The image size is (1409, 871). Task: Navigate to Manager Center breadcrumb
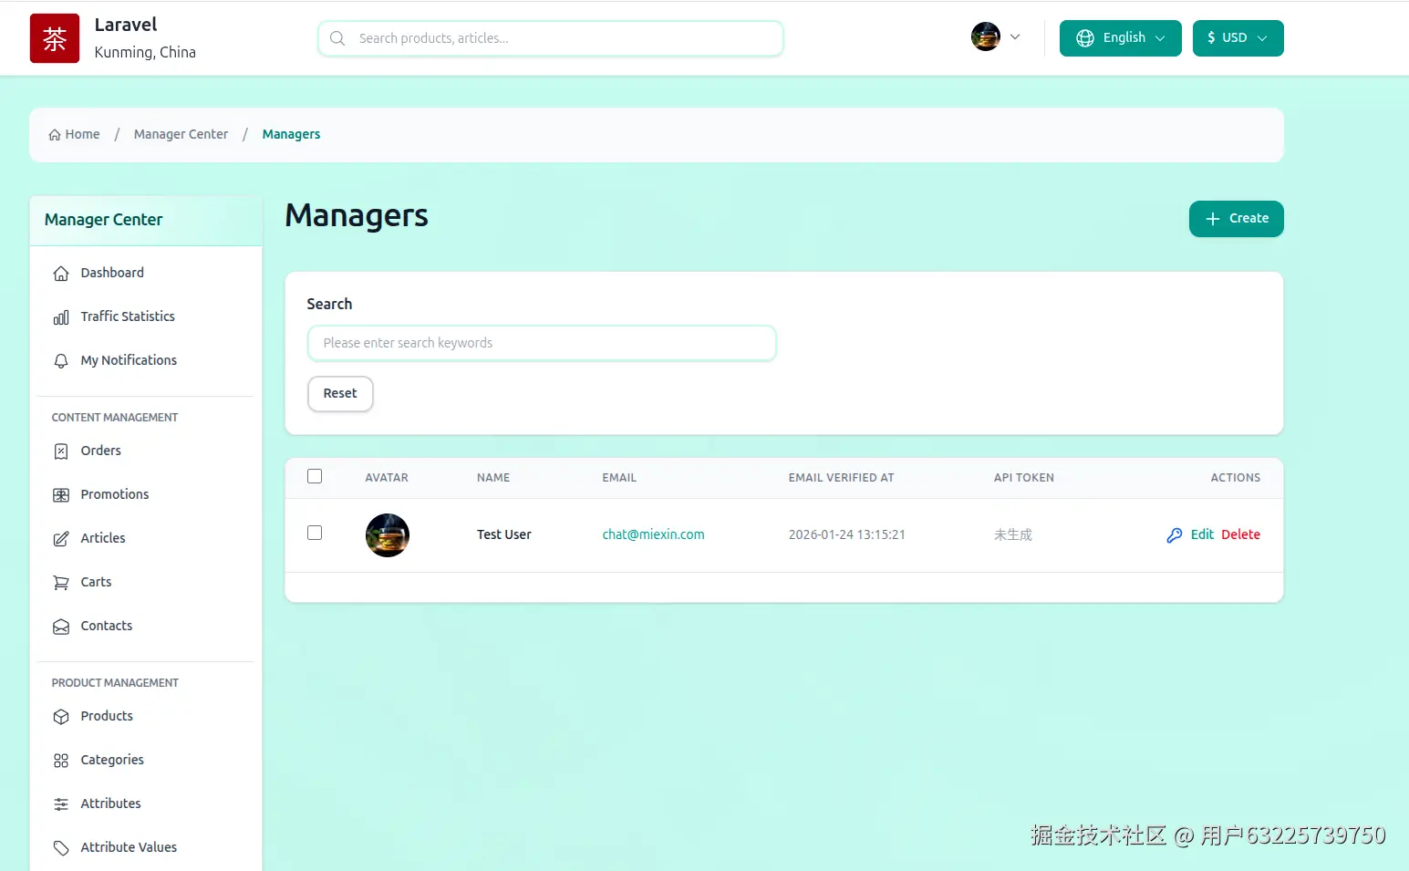coord(181,134)
